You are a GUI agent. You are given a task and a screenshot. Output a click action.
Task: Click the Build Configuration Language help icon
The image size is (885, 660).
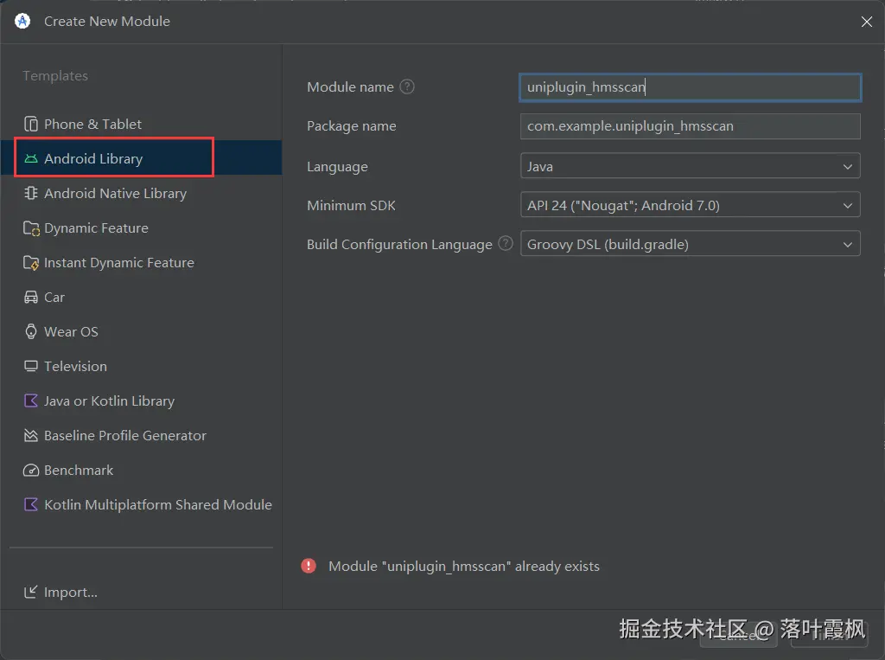point(506,244)
